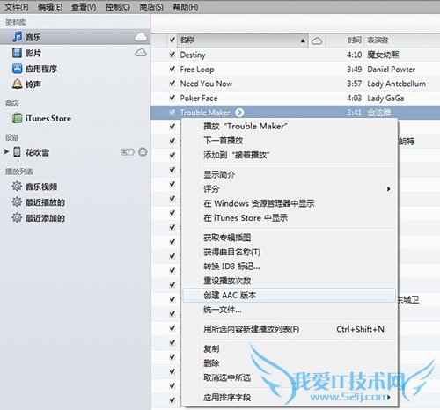
Task: Open the 查看(V) menu
Action: [x=84, y=7]
